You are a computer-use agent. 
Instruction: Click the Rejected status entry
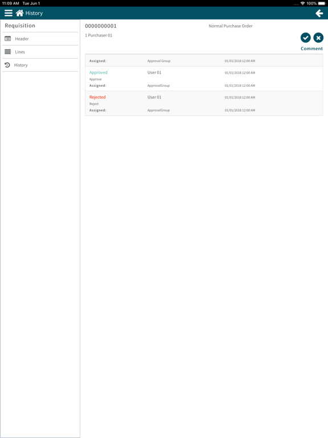point(97,97)
